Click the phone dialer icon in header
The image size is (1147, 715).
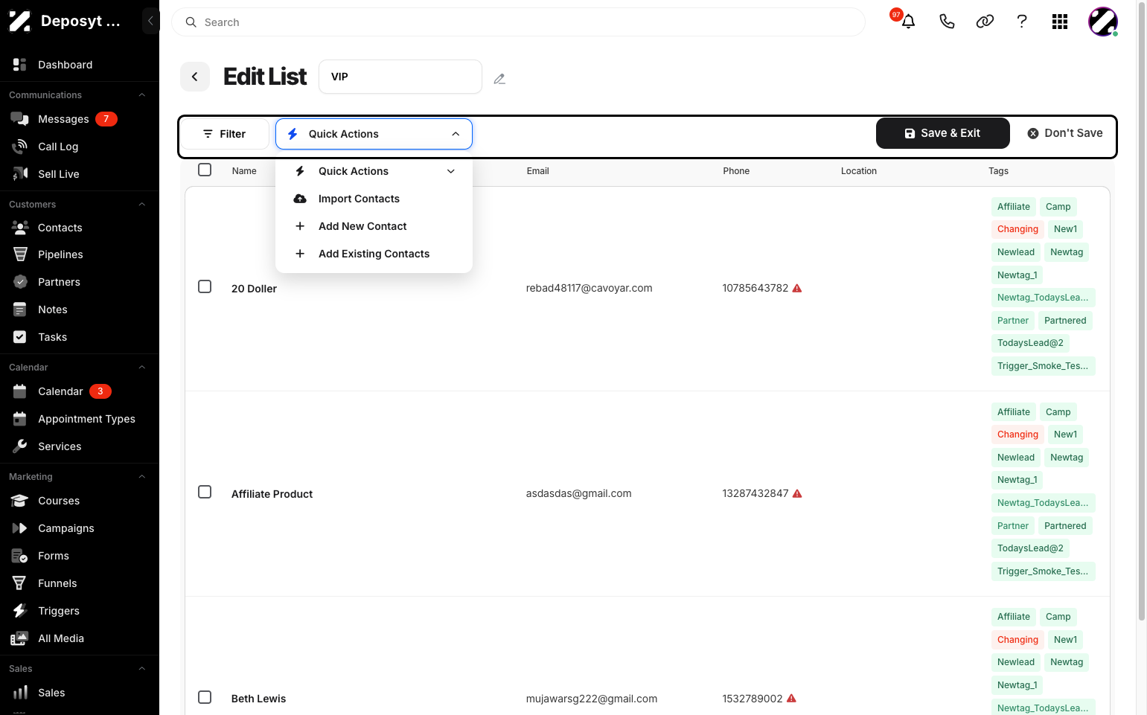click(x=947, y=22)
